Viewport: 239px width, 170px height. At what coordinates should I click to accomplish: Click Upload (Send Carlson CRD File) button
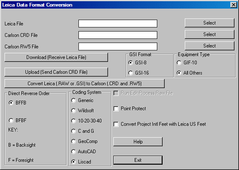click(x=56, y=72)
